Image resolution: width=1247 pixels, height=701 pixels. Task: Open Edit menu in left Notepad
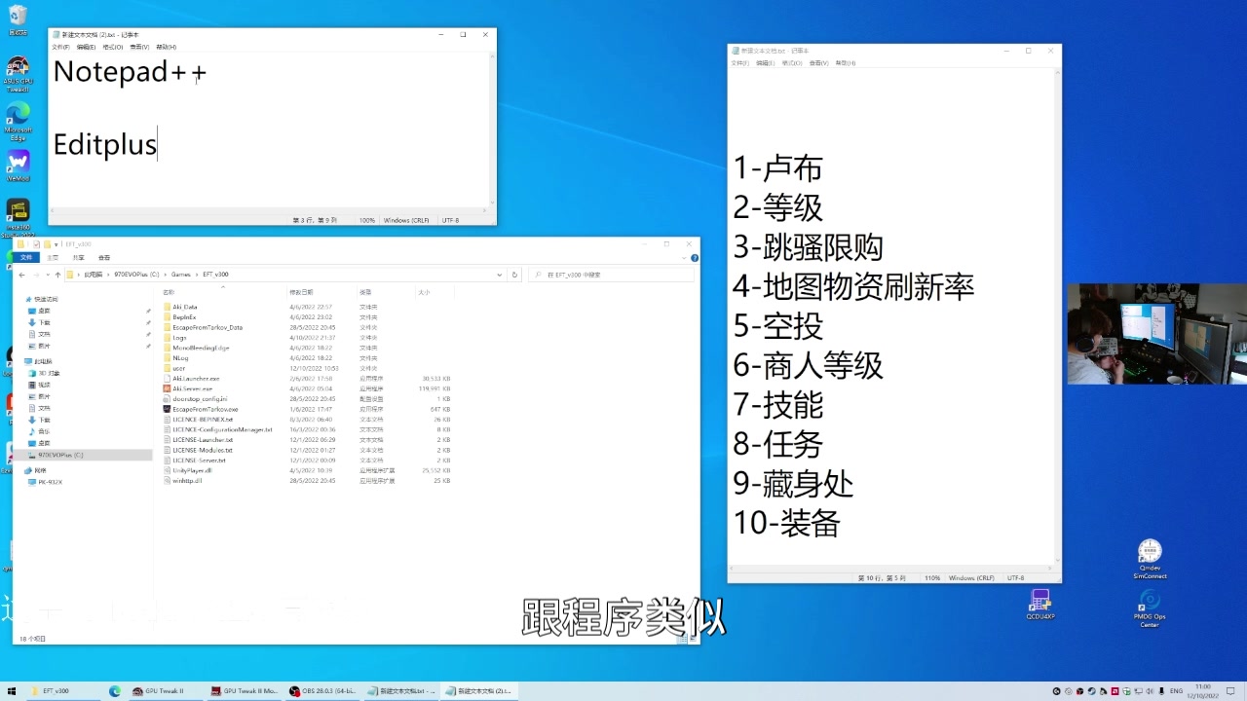pyautogui.click(x=86, y=47)
